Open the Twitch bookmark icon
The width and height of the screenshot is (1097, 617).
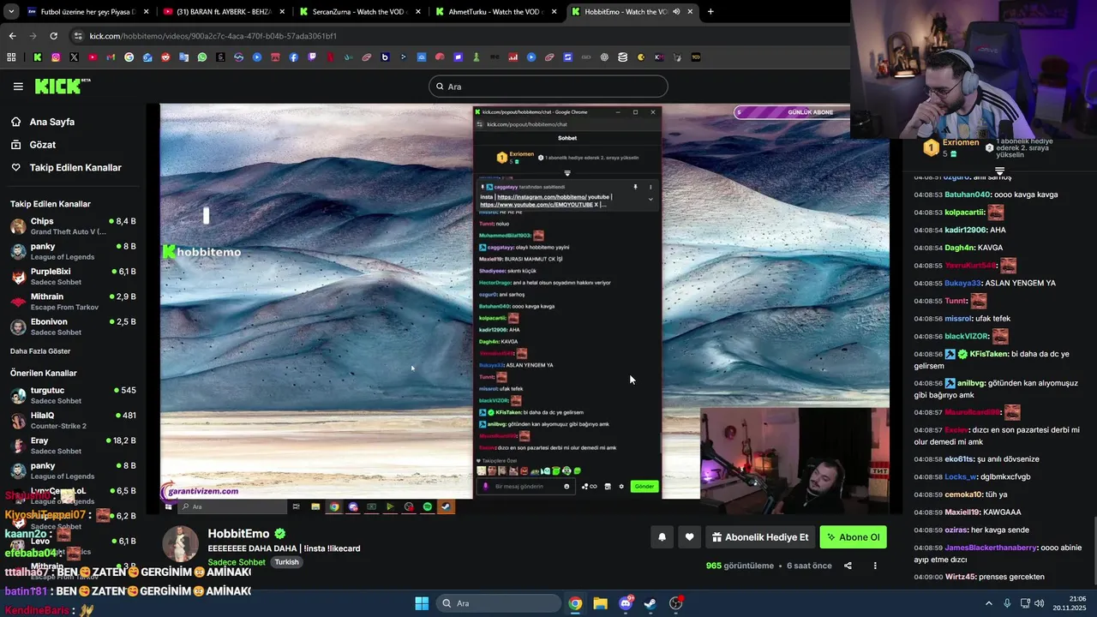[312, 57]
